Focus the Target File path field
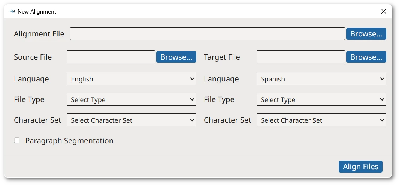This screenshot has height=185, width=399. click(x=300, y=57)
